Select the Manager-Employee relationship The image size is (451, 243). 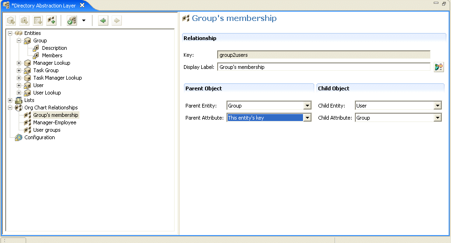(55, 122)
